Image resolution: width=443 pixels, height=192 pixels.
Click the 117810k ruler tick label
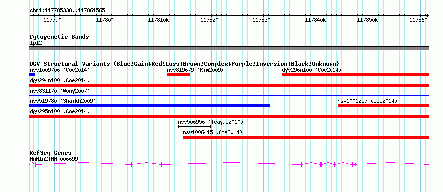point(158,20)
